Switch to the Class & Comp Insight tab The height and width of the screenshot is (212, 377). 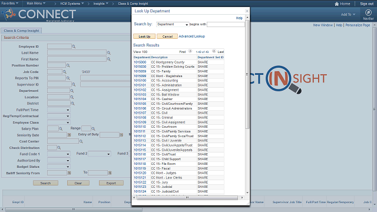21,31
